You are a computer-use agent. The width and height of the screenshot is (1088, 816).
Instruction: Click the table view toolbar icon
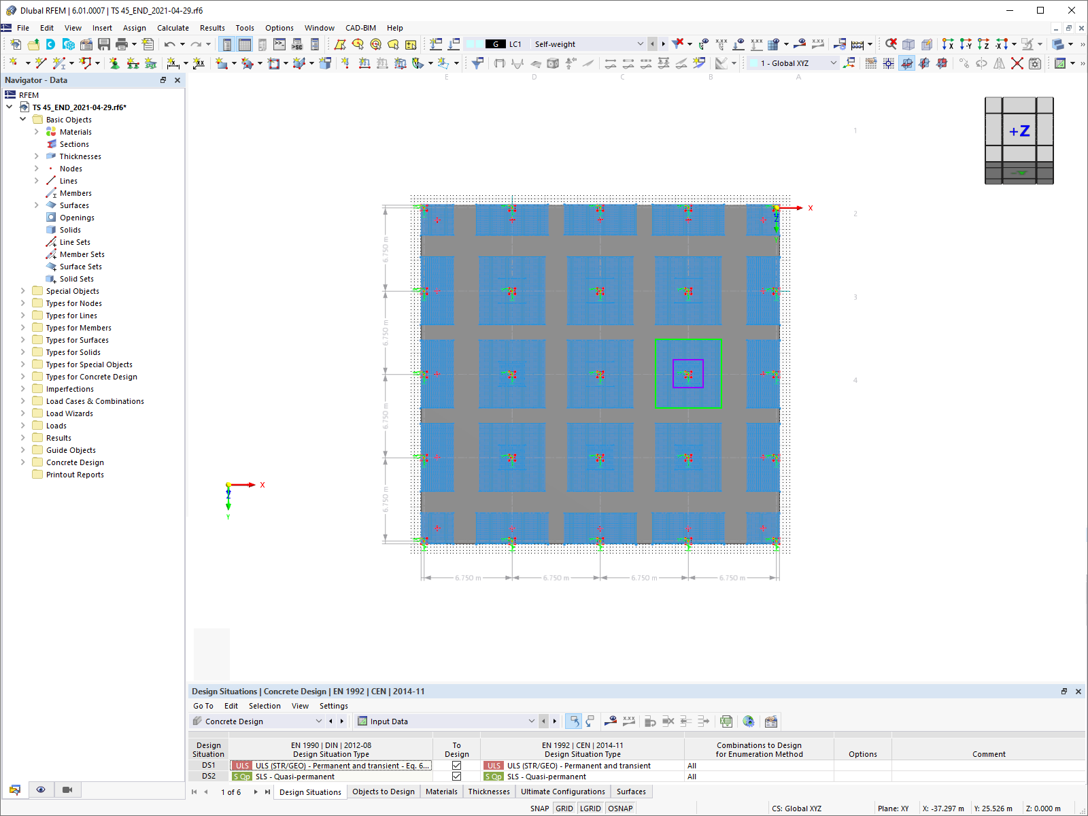(x=244, y=44)
